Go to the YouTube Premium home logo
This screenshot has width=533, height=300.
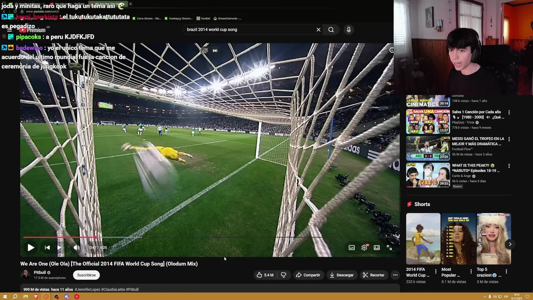tap(32, 30)
